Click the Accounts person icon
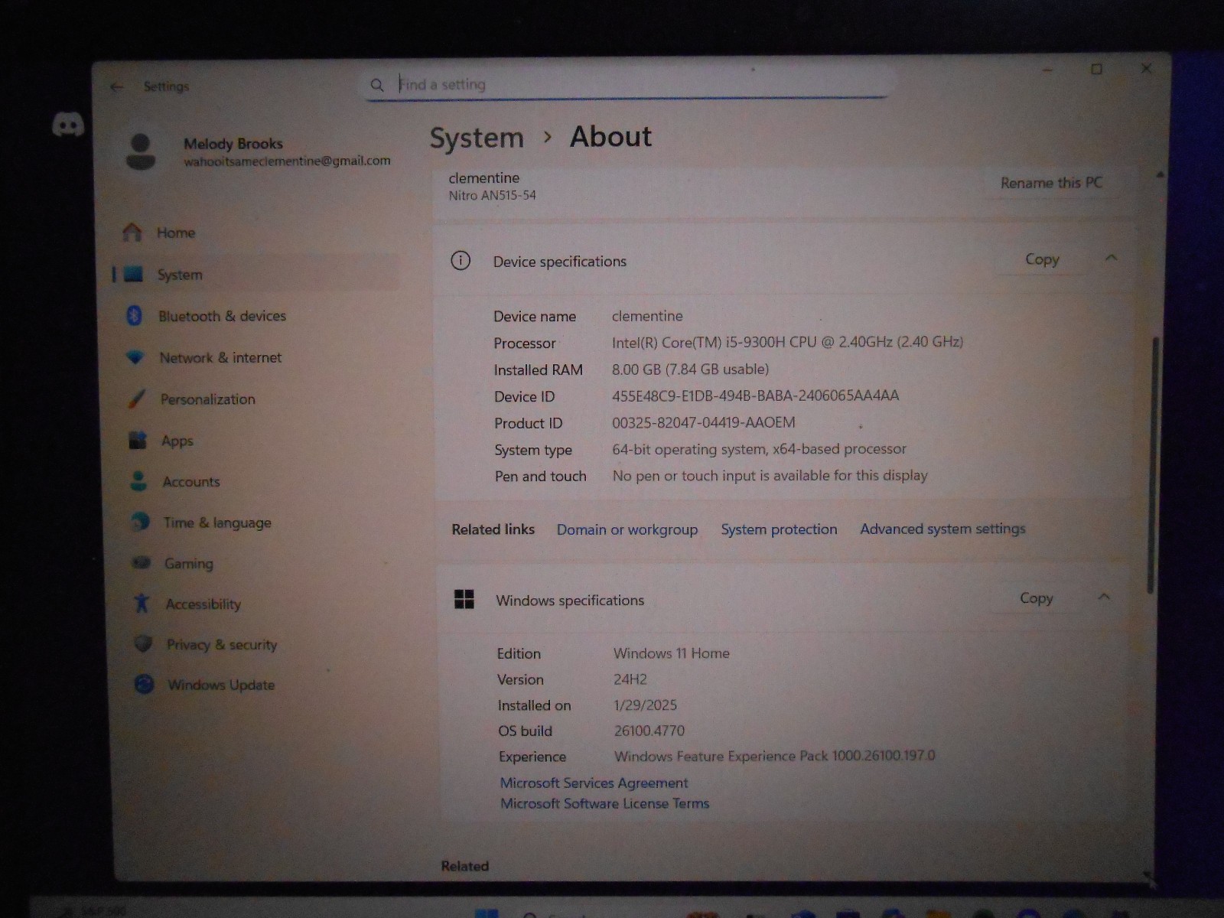Image resolution: width=1224 pixels, height=918 pixels. click(x=138, y=481)
